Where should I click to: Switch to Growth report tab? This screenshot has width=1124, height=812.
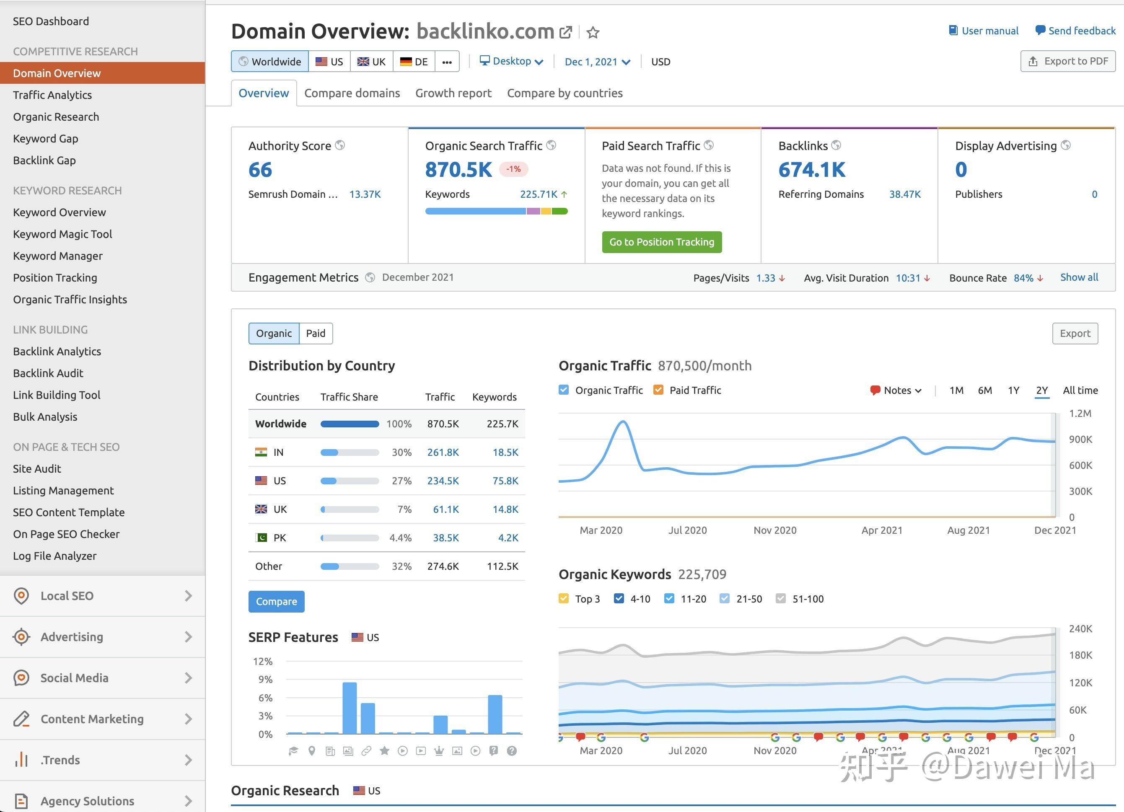pyautogui.click(x=453, y=93)
